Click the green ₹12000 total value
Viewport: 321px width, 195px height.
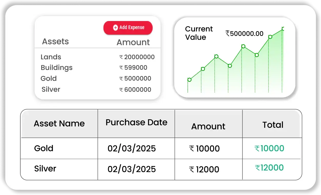270,168
